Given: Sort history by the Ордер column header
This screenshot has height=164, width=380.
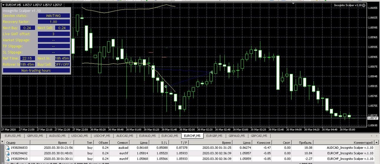Looking at the screenshot, I should 18,142.
